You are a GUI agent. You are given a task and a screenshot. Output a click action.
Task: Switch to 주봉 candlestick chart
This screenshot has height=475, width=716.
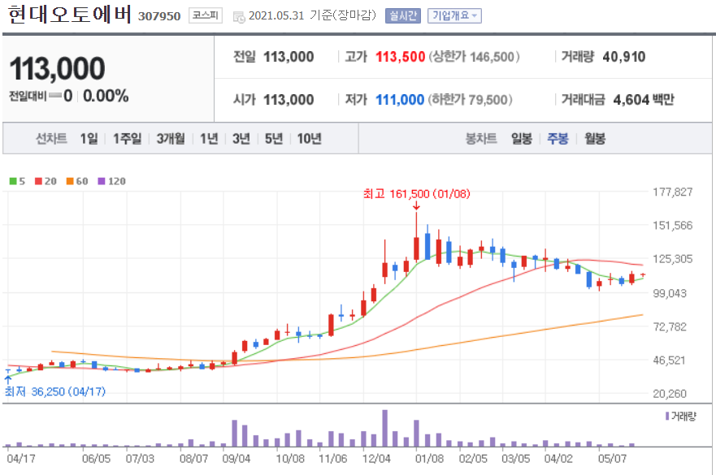558,138
